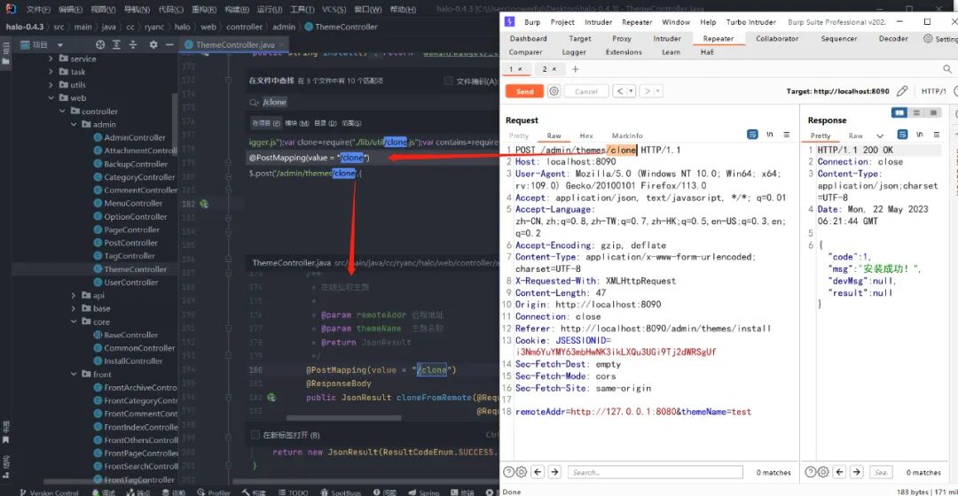Open Burp Project menu
Image resolution: width=958 pixels, height=496 pixels.
pos(562,22)
